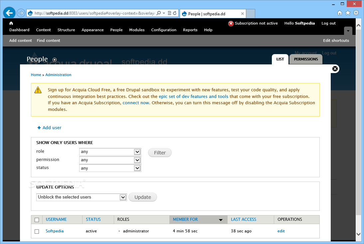Refresh the page with reload icon

coord(175,13)
